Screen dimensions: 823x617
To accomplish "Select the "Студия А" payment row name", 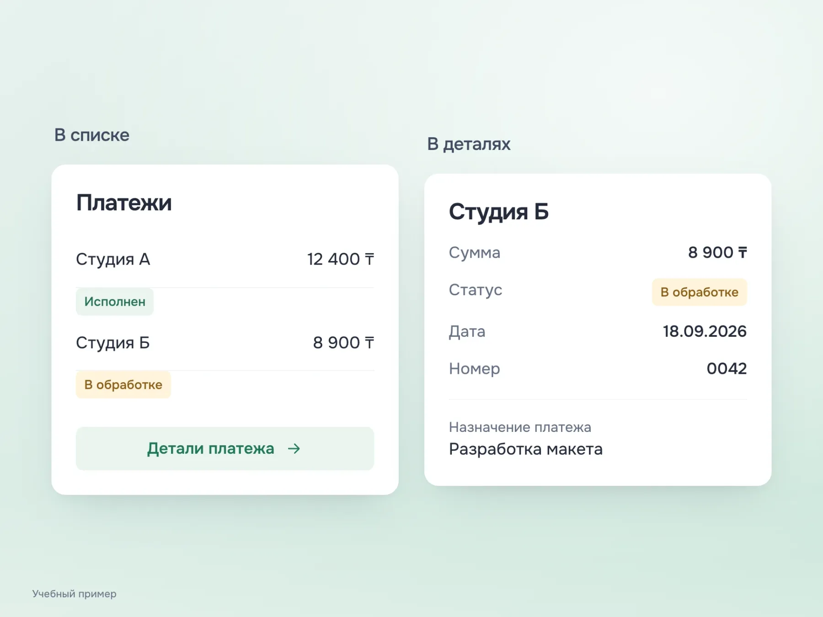I will (113, 259).
